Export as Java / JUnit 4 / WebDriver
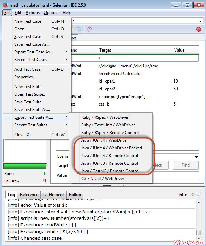 111,140
